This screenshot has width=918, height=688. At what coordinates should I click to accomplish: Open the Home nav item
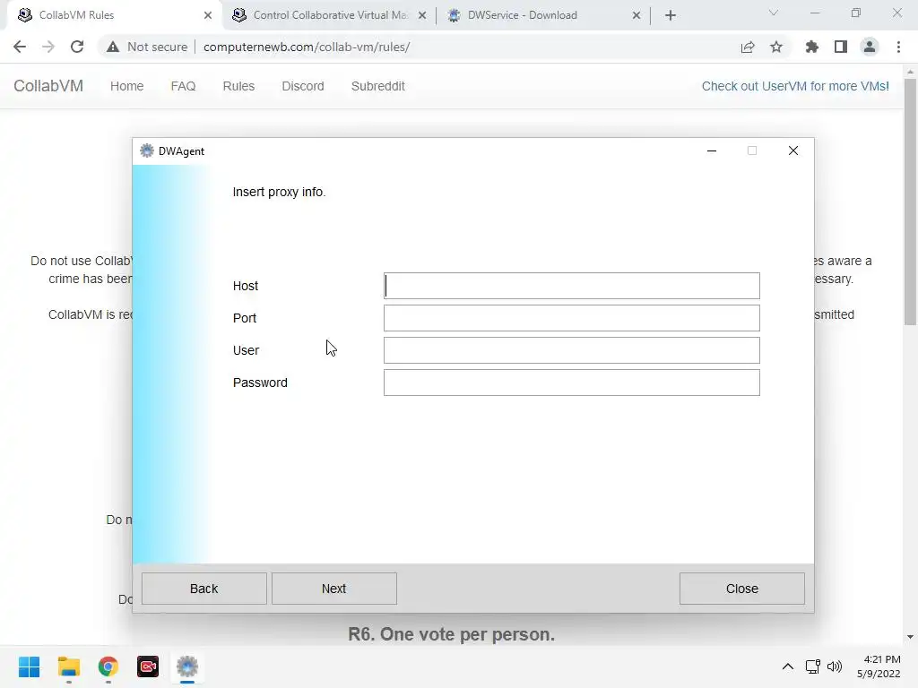point(126,86)
